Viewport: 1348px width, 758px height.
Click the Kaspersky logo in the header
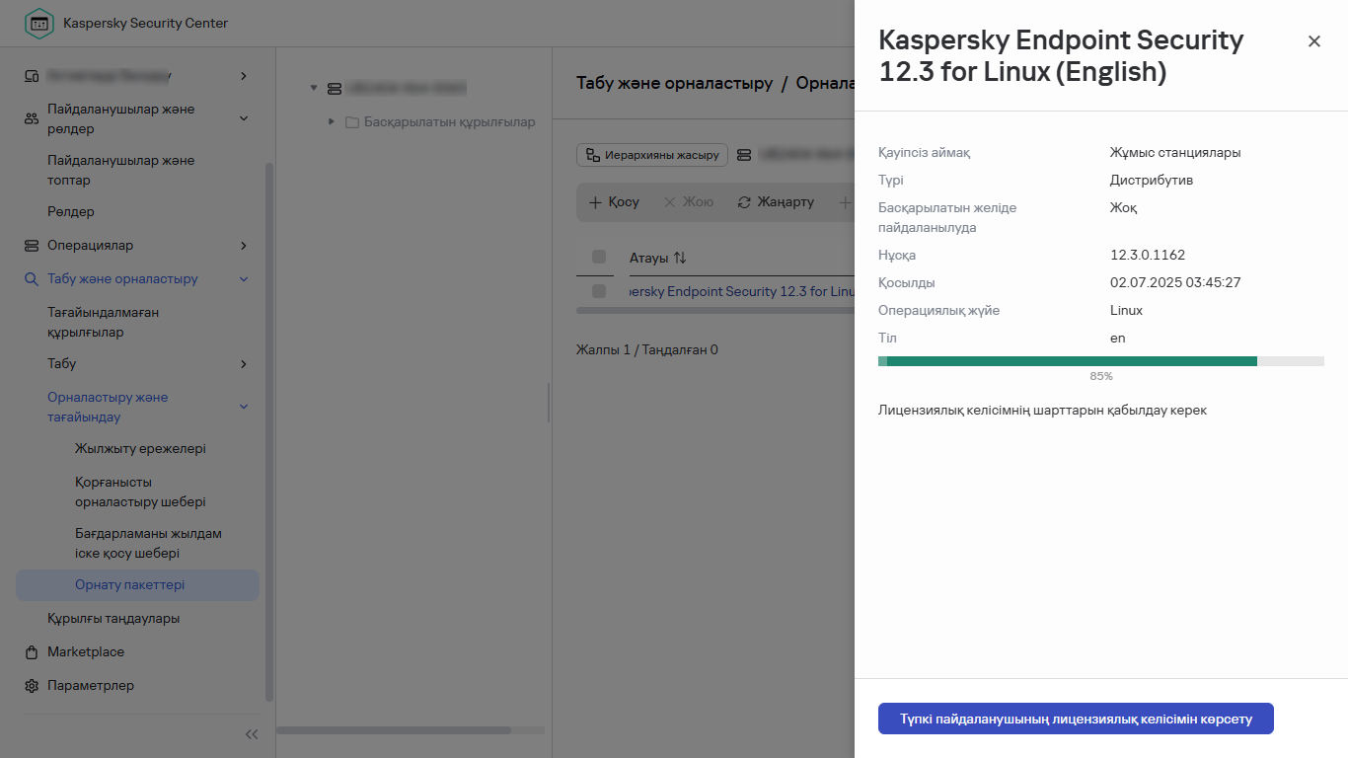point(39,23)
